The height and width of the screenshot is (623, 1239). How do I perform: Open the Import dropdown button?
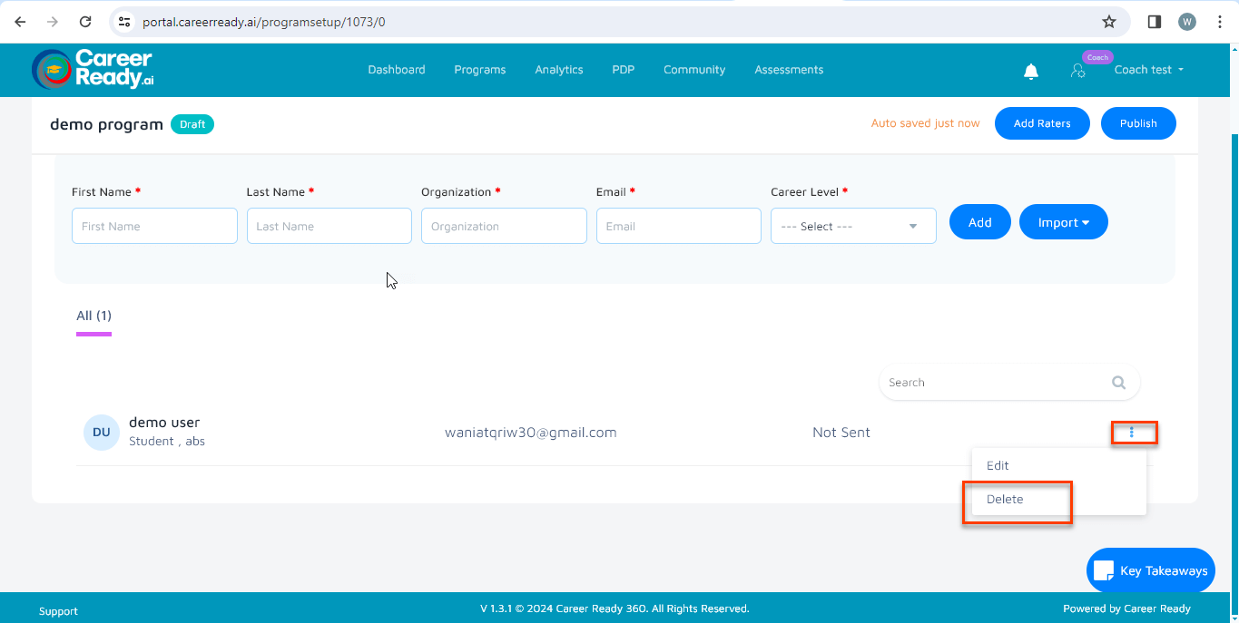point(1063,222)
